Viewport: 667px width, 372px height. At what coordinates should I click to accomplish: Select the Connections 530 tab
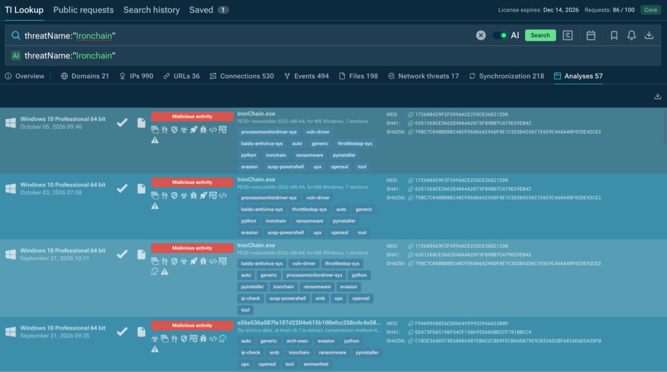coord(242,76)
